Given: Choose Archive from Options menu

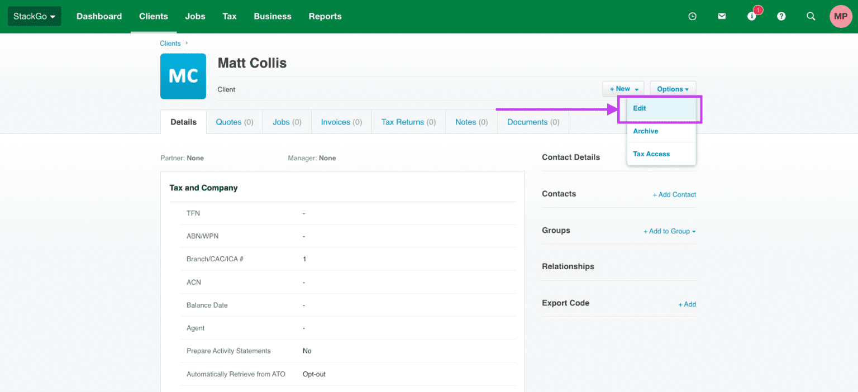Looking at the screenshot, I should tap(661, 131).
